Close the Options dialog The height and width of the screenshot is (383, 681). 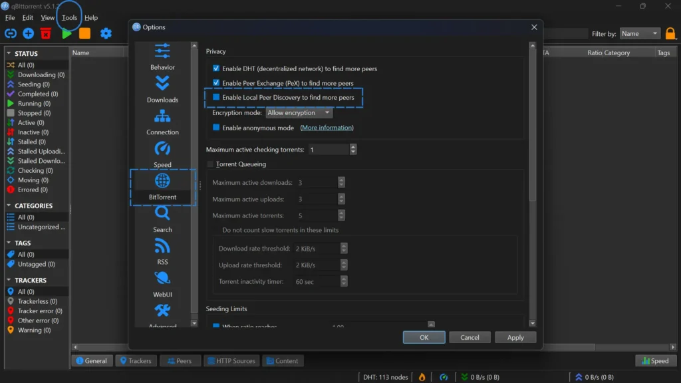[x=534, y=27]
